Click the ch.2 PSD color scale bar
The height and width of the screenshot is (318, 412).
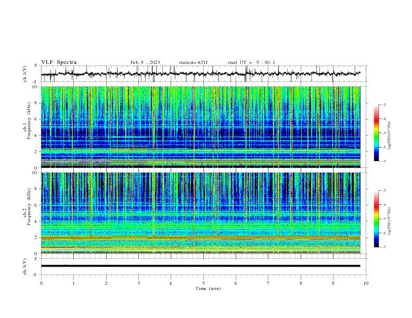point(376,219)
